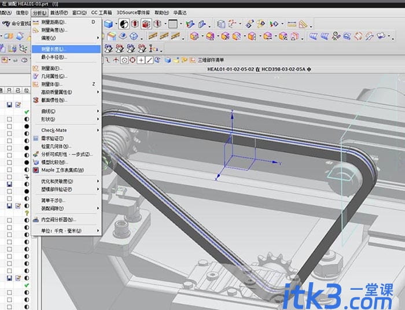The width and height of the screenshot is (405, 310).
Task: Tick checkbox in row directly below top green checkmark
Action: pos(9,119)
